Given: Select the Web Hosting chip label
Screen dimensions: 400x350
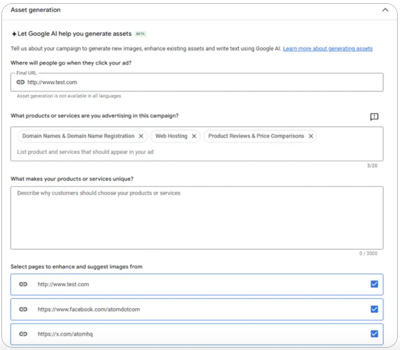Looking at the screenshot, I should [171, 136].
